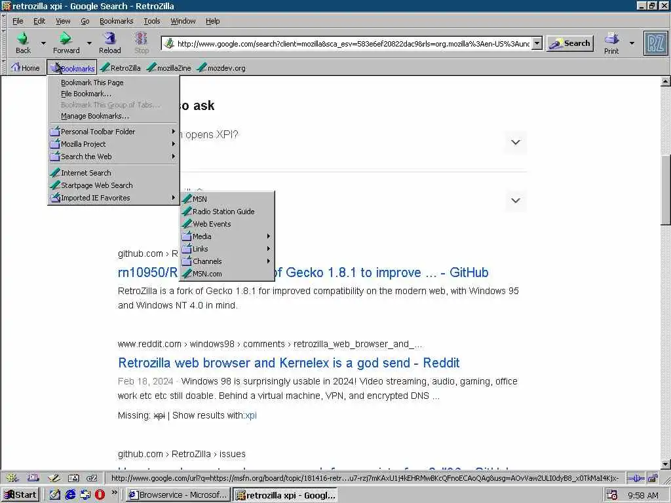The width and height of the screenshot is (671, 503).
Task: Open the Tools menu
Action: (151, 21)
